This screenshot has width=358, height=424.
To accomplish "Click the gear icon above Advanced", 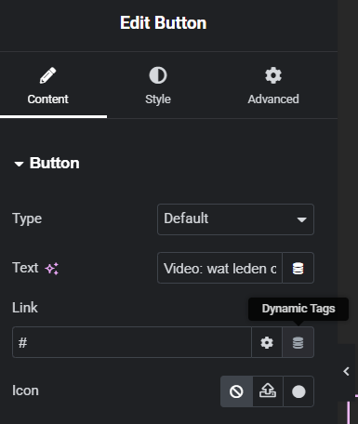I will [x=273, y=75].
